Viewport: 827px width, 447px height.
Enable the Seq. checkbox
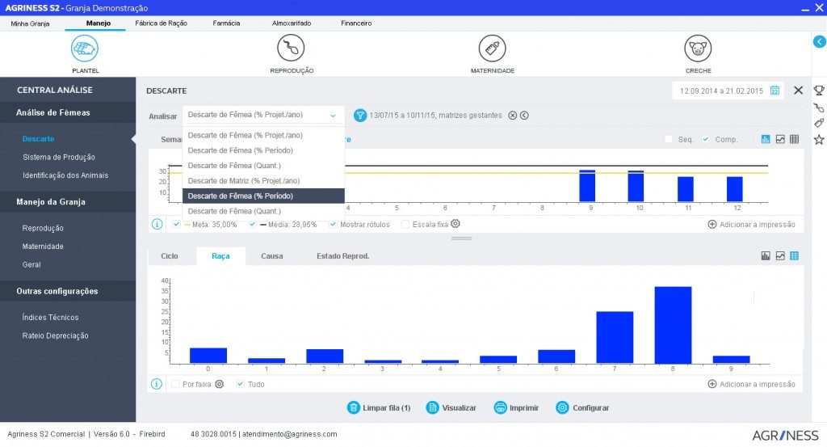click(669, 140)
